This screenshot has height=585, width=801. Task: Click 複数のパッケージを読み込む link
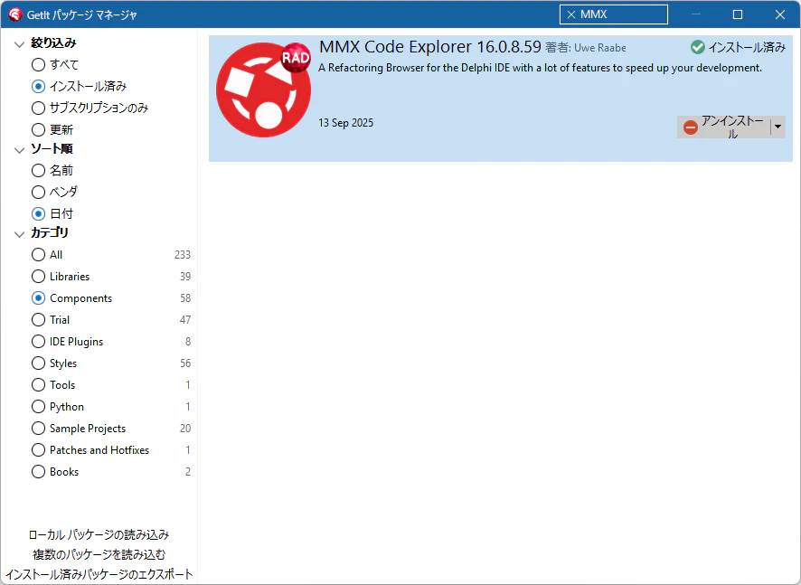99,554
